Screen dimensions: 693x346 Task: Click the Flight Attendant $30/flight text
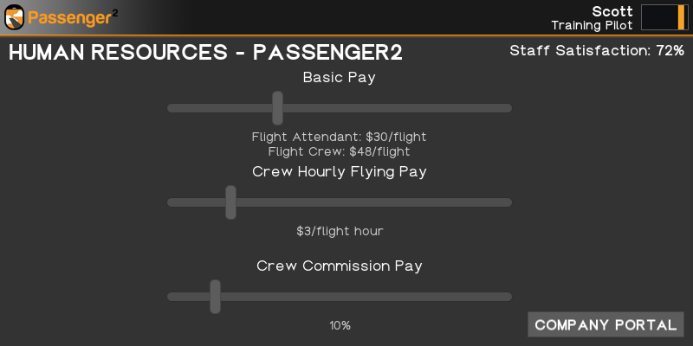click(x=339, y=137)
